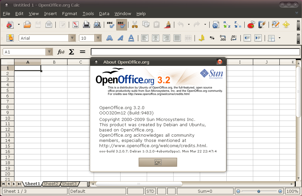
Task: Delete decimal place
Action: pos(234,38)
